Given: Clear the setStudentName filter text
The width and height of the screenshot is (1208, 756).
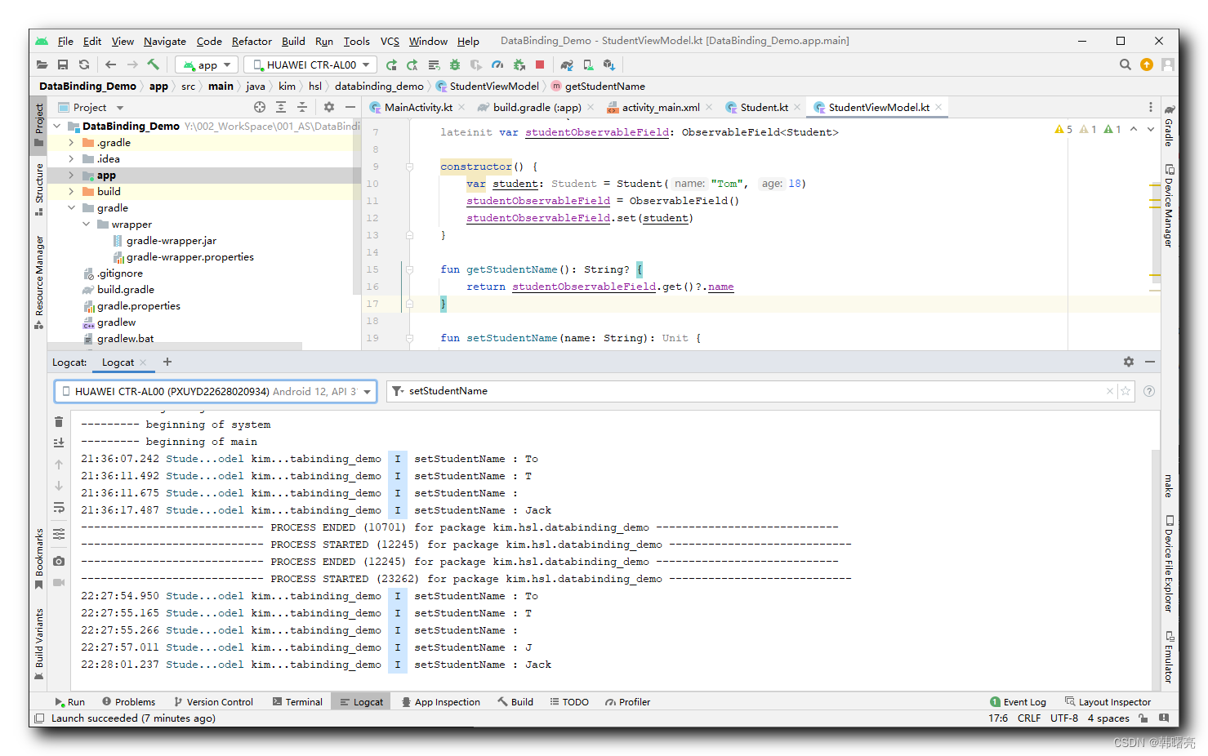Looking at the screenshot, I should click(1110, 391).
